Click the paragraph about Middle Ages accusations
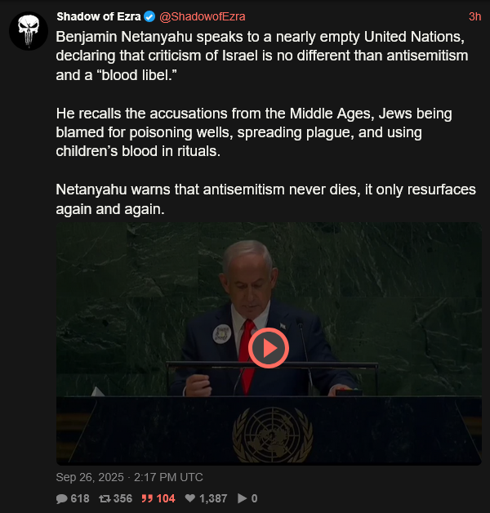Screen dimensions: 490x513 click(x=254, y=132)
